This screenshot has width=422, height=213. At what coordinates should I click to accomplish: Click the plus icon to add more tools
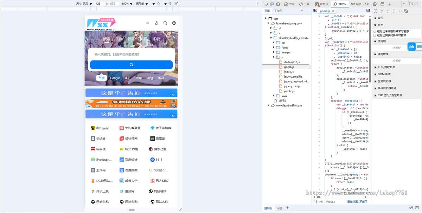tap(389, 4)
